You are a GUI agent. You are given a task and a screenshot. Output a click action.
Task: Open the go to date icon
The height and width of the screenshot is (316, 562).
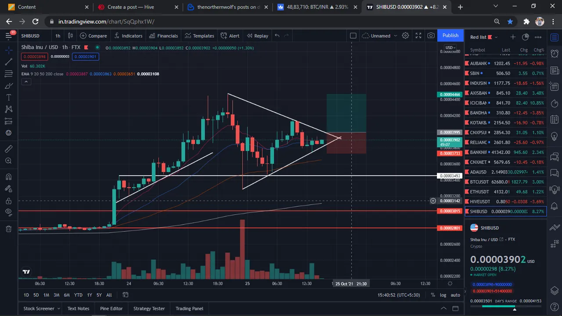tap(126, 295)
